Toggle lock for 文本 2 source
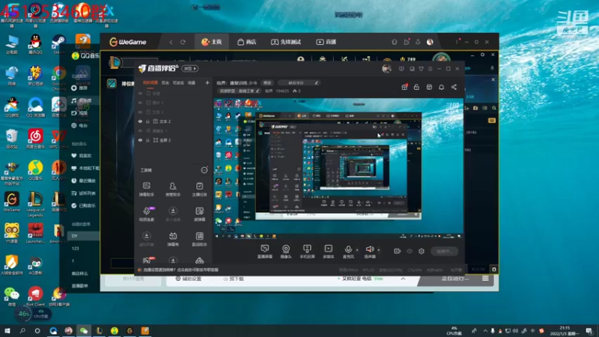Image resolution: width=599 pixels, height=337 pixels. (148, 121)
